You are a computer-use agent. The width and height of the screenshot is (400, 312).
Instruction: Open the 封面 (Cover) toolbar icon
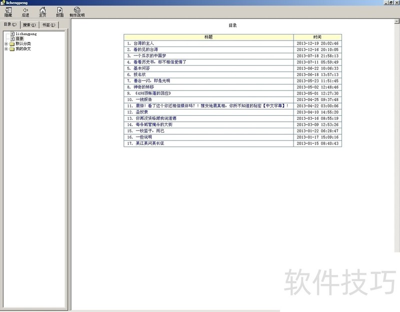(59, 12)
